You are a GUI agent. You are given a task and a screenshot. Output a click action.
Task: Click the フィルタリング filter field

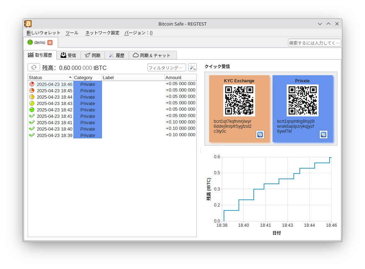click(x=167, y=67)
